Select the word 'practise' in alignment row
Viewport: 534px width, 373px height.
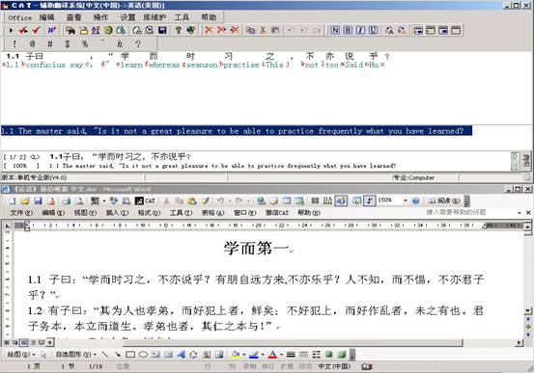(x=241, y=65)
